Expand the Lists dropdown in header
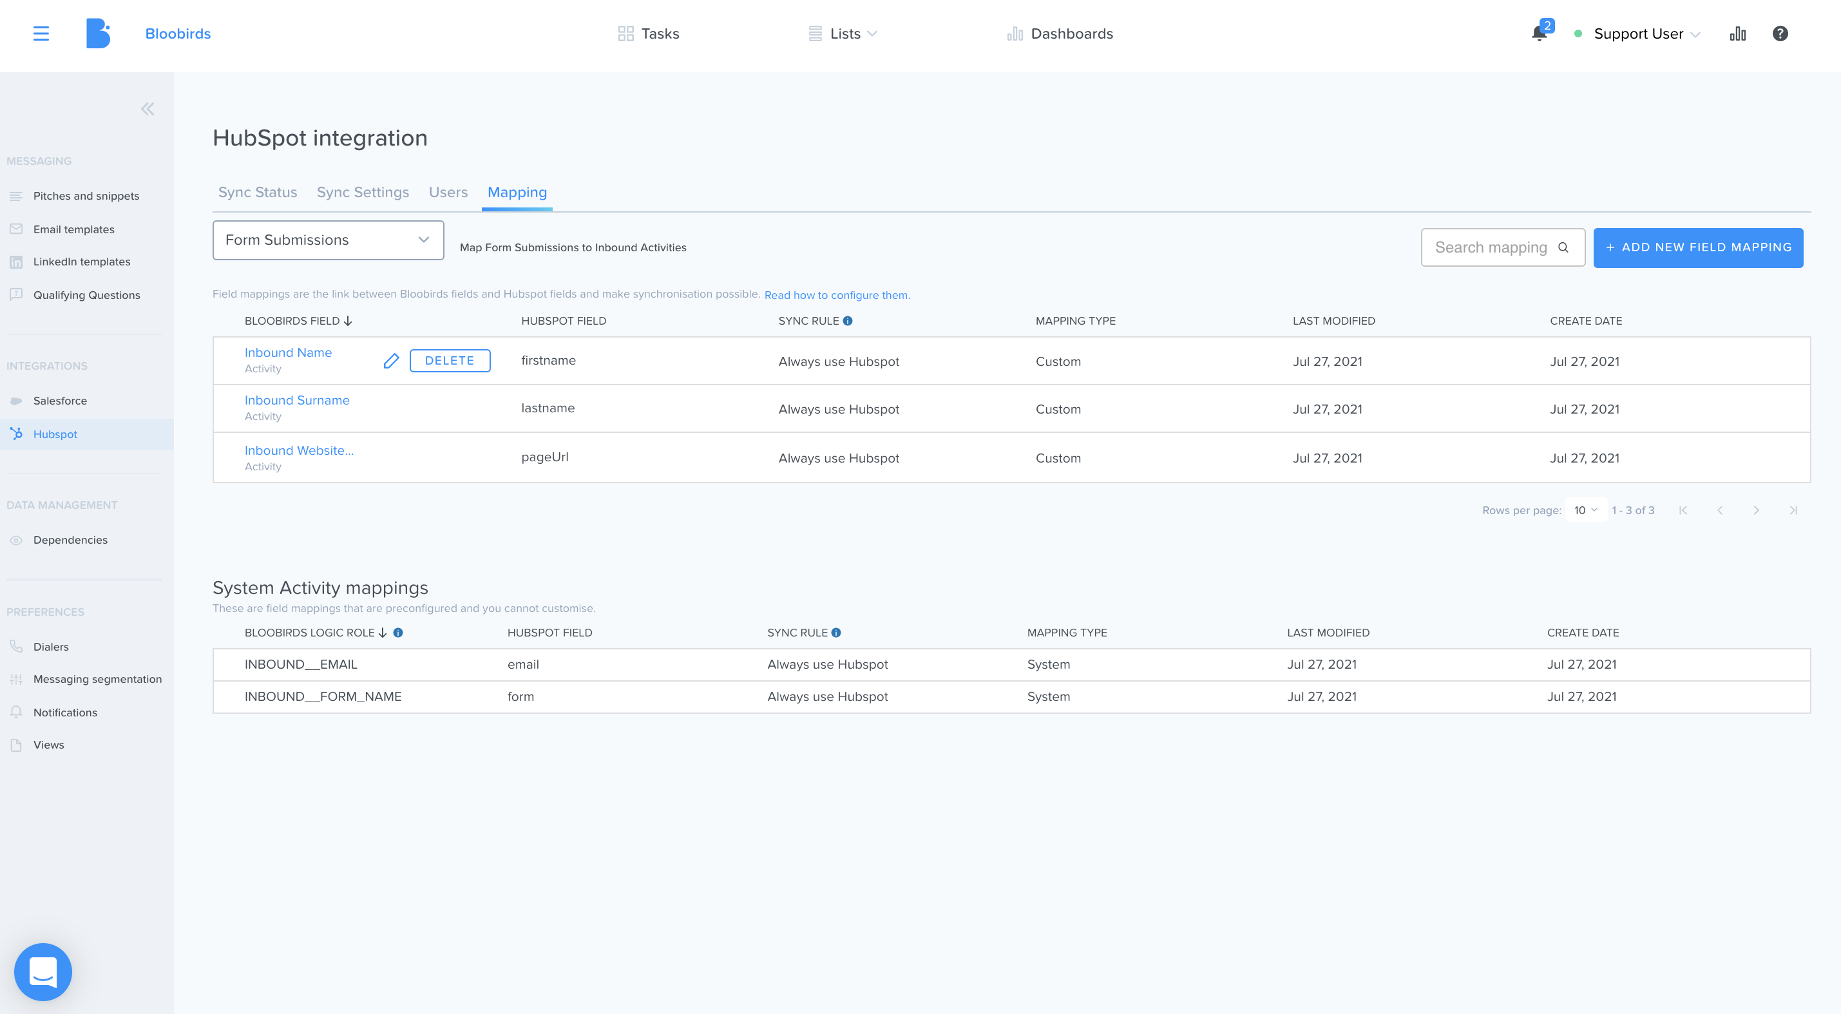 pyautogui.click(x=843, y=33)
